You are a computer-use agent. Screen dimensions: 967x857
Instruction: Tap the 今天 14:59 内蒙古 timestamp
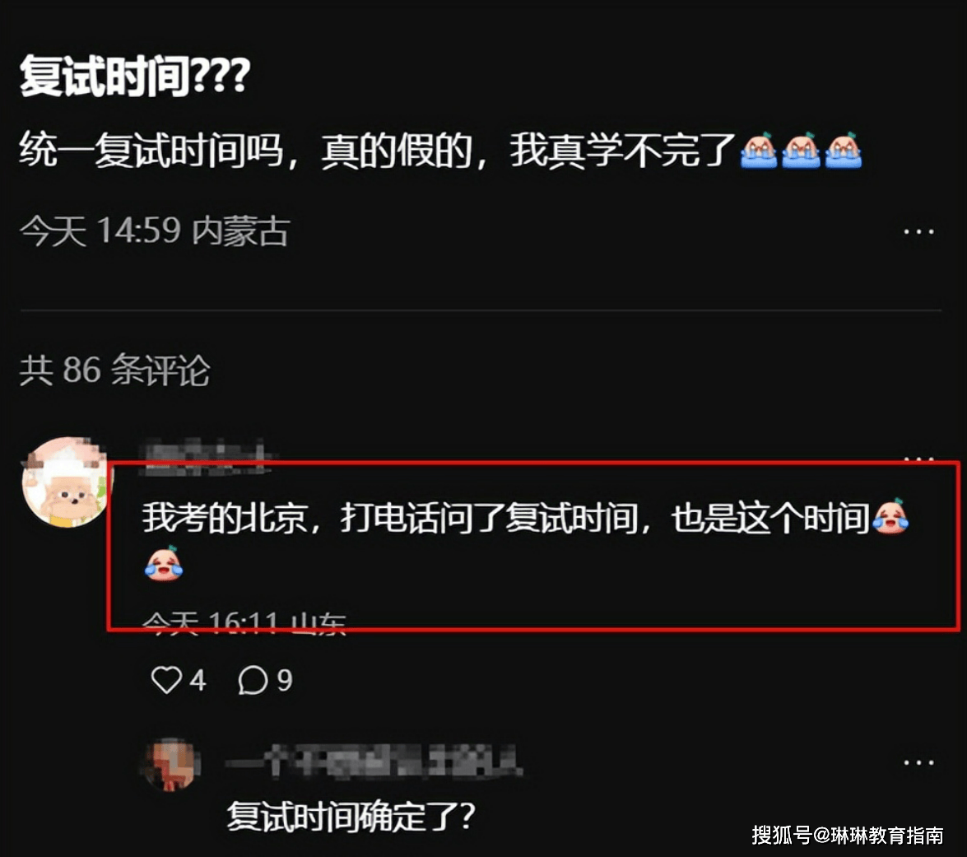(x=154, y=231)
